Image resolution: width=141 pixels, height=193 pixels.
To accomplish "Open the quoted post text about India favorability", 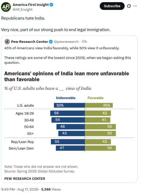I will click(68, 55).
